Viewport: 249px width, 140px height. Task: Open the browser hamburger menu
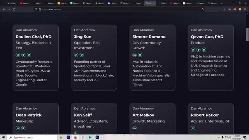click(x=245, y=9)
